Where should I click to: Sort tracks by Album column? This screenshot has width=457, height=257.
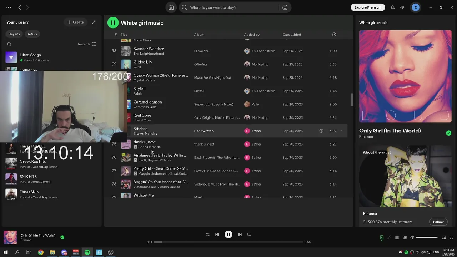(x=199, y=35)
